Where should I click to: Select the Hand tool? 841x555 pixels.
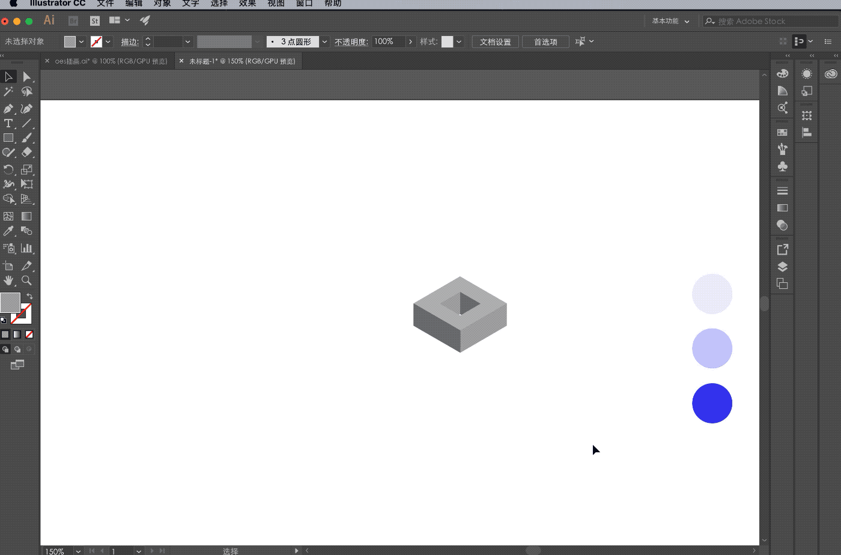tap(8, 281)
